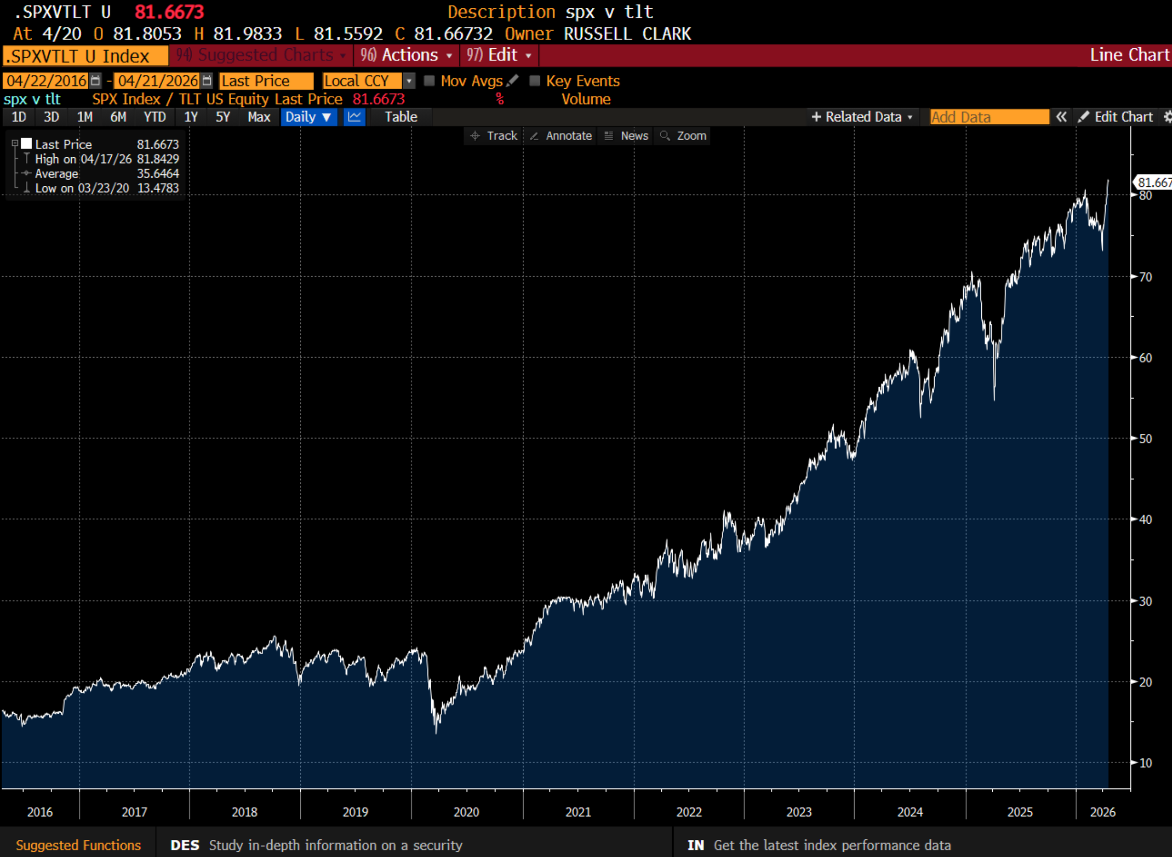The height and width of the screenshot is (857, 1172).
Task: Select the 5Y time range
Action: (222, 117)
